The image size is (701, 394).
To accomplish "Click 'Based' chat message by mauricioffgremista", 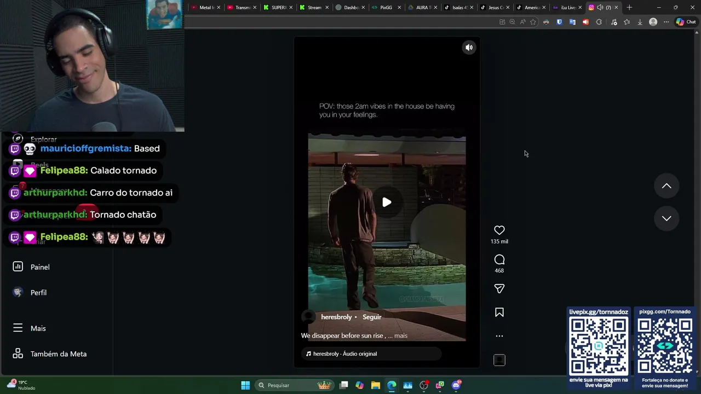I will (x=147, y=149).
